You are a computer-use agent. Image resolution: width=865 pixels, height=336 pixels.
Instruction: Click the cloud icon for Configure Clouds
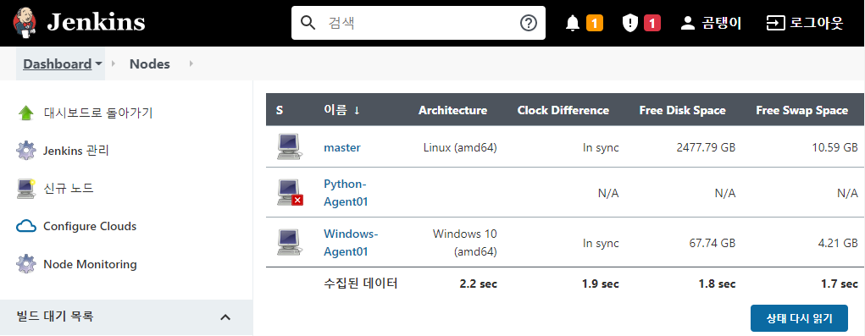26,226
